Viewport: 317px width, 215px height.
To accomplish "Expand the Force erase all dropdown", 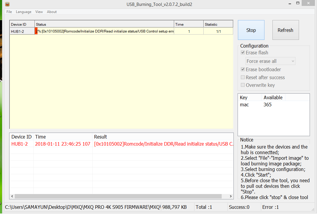I will [x=270, y=61].
